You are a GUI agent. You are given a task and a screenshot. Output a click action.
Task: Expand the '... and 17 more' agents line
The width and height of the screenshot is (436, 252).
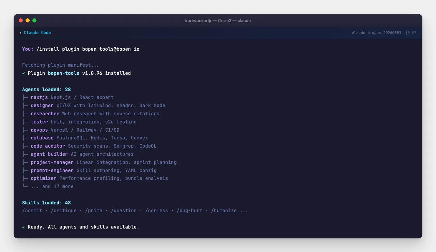click(52, 186)
